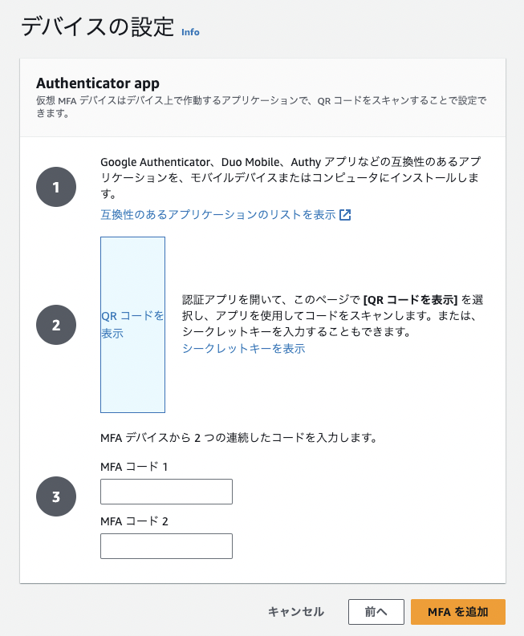The height and width of the screenshot is (636, 524).
Task: Click the MFA コード 1 label
Action: [134, 467]
